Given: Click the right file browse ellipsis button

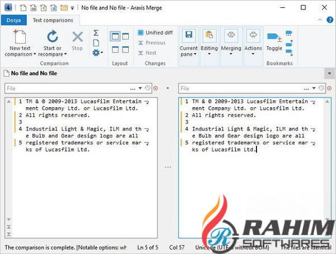Looking at the screenshot, I should (306, 88).
